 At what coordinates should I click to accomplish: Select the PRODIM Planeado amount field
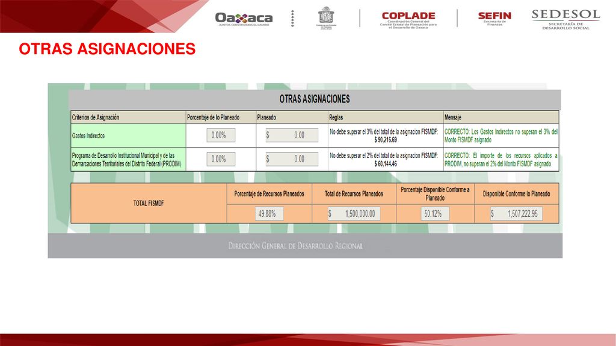[292, 159]
